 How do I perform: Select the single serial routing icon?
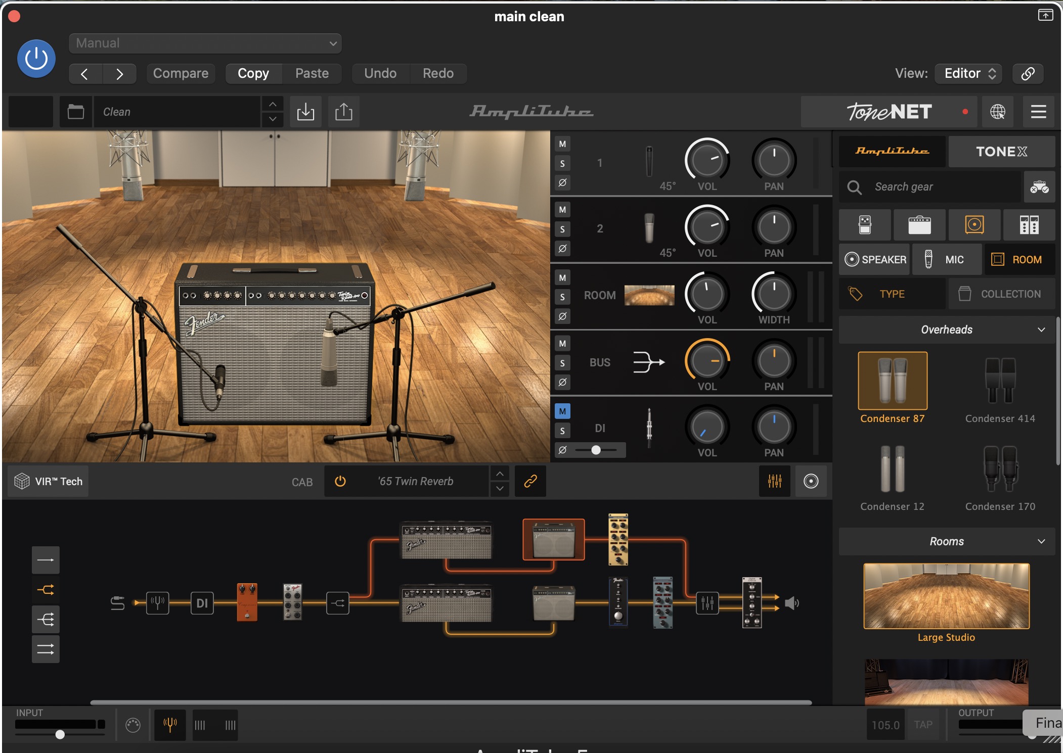pyautogui.click(x=46, y=560)
